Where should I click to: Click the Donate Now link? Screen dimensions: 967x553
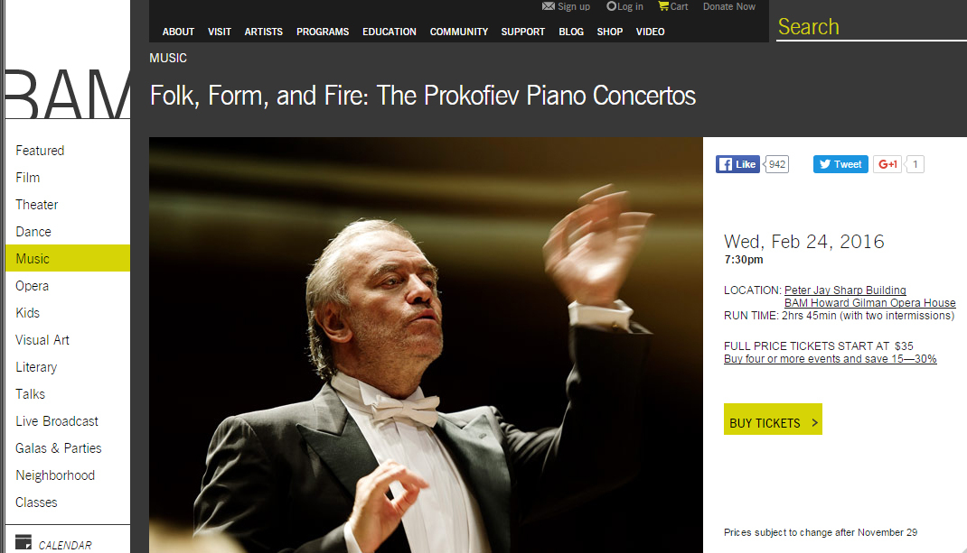pos(729,7)
